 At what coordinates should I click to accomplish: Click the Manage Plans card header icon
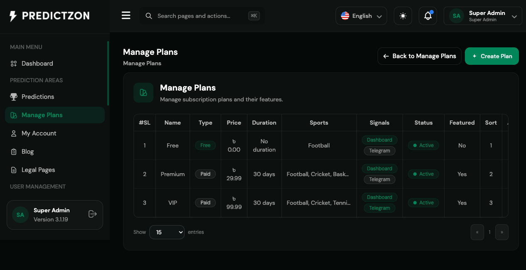click(143, 93)
